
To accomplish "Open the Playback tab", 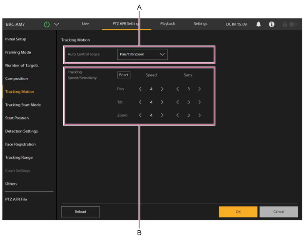I will [168, 24].
